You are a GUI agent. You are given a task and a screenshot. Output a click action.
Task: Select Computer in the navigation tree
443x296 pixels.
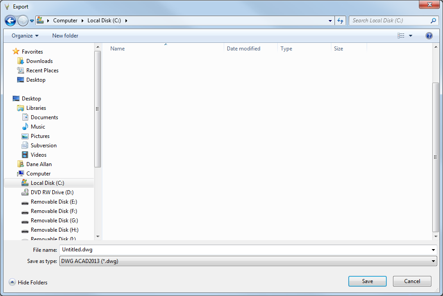[x=38, y=173]
